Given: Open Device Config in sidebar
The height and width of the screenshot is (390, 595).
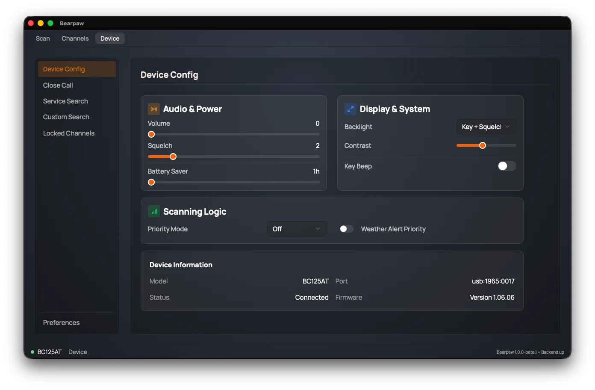Looking at the screenshot, I should 77,69.
